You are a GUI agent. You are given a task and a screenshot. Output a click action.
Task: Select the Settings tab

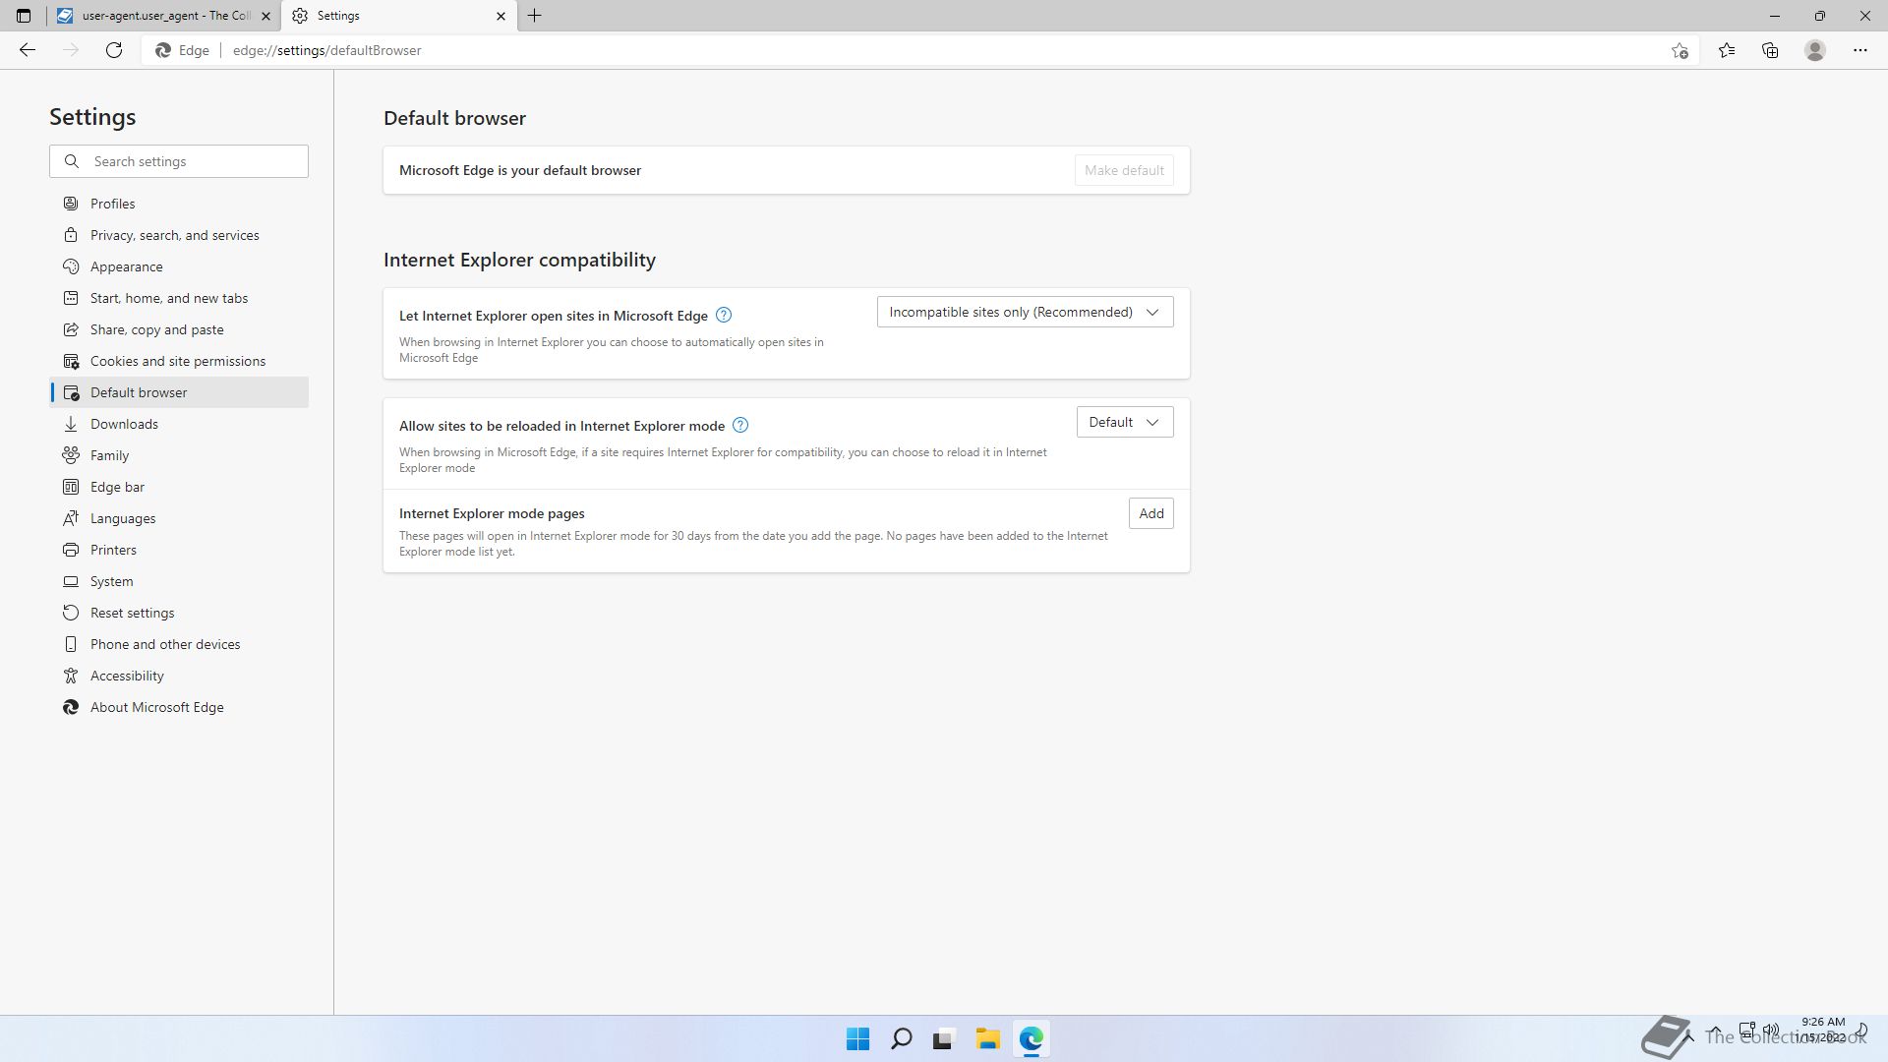click(399, 16)
